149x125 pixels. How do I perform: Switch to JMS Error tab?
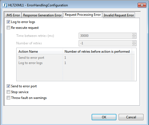tap(13, 15)
